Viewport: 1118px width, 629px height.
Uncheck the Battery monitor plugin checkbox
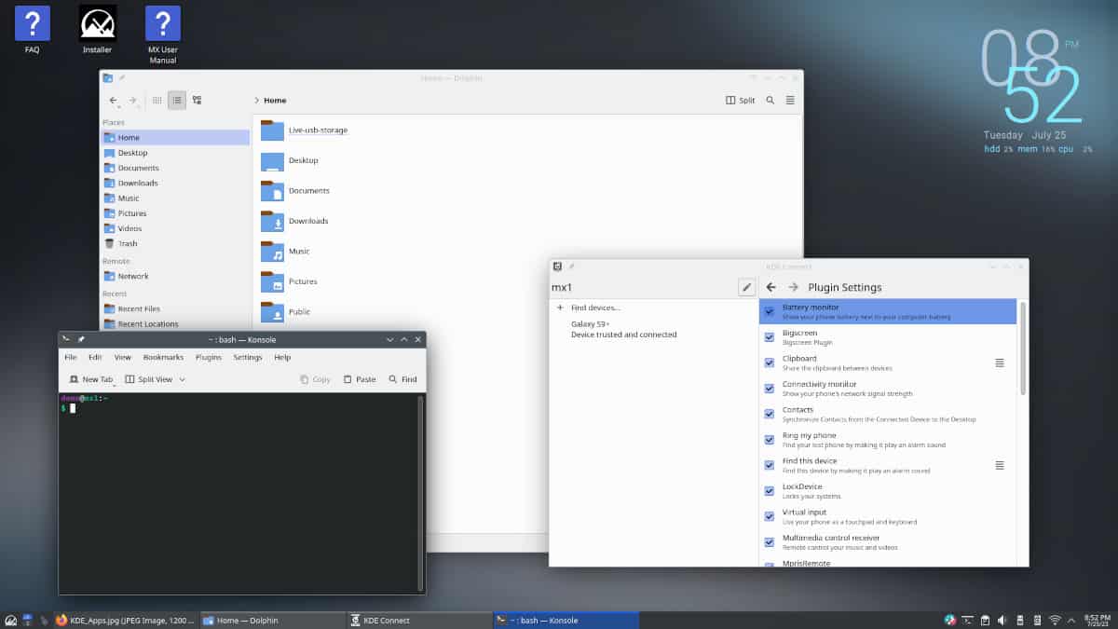click(769, 311)
